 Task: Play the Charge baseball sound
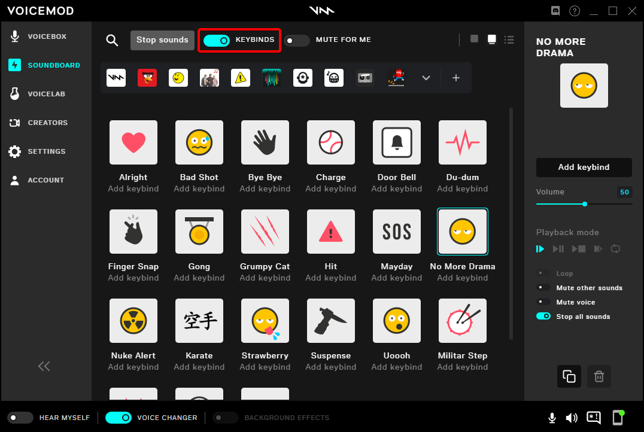click(x=331, y=142)
